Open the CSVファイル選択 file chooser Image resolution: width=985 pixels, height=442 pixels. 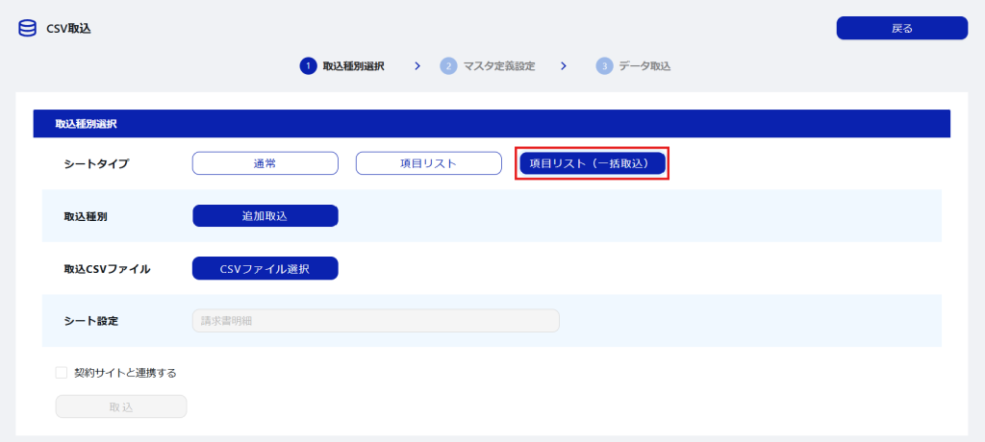pos(265,268)
